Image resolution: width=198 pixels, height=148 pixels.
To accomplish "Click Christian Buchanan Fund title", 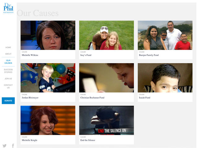I will tap(92, 98).
